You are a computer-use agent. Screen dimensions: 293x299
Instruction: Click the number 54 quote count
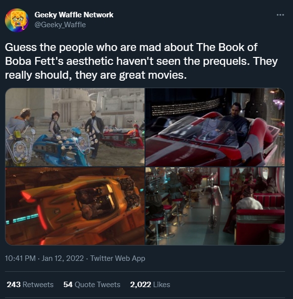68,285
